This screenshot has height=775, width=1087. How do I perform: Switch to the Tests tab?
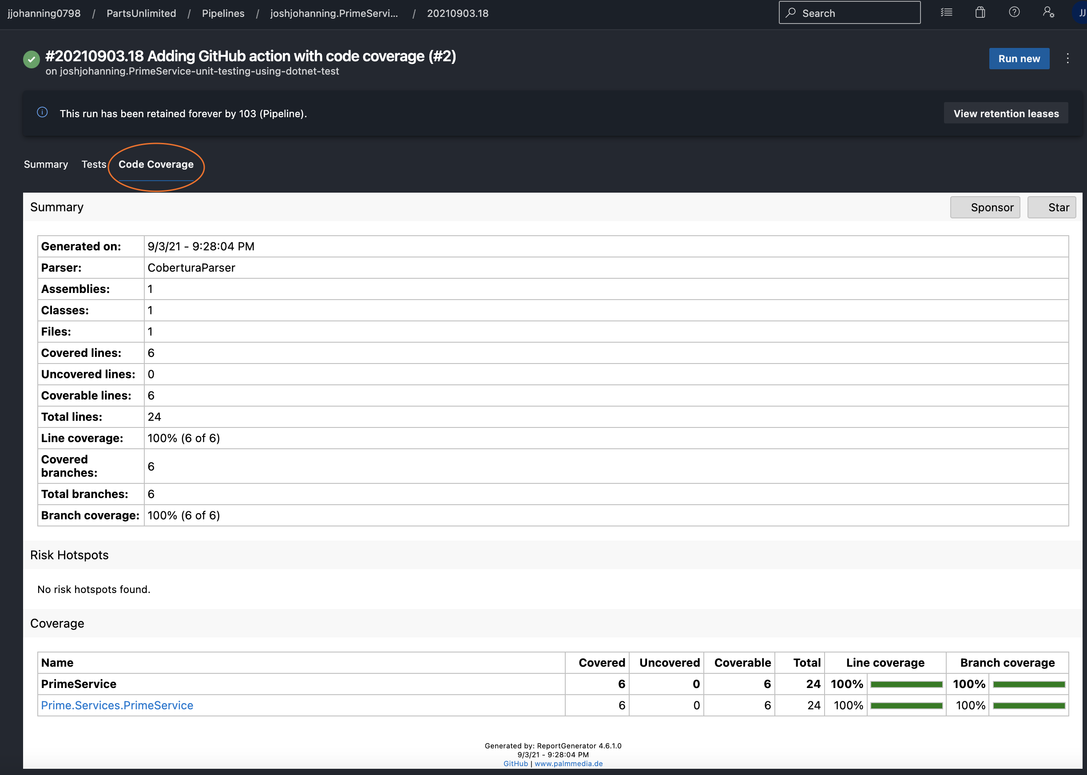pos(94,164)
